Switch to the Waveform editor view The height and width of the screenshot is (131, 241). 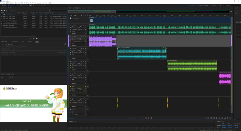[x=4, y=5]
